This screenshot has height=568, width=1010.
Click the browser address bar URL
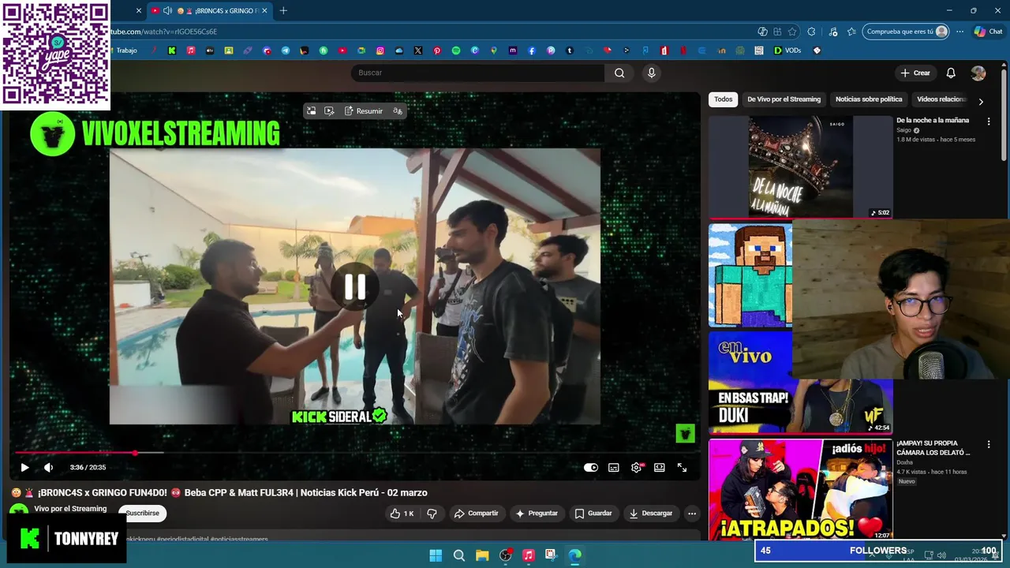163,32
